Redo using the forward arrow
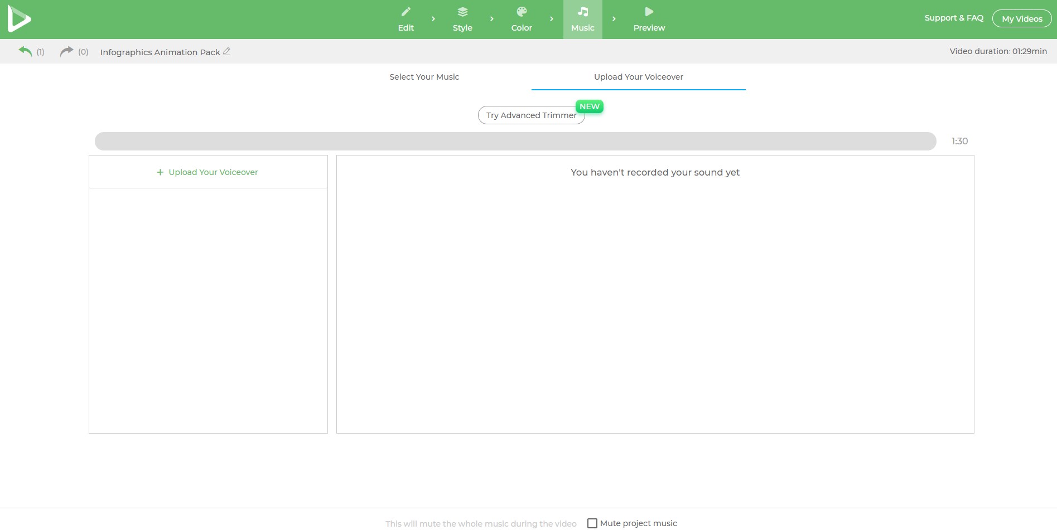The width and height of the screenshot is (1057, 530). pyautogui.click(x=66, y=51)
